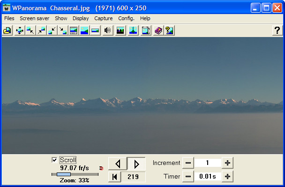This screenshot has height=187, width=285.
Task: Center the window using four-arrows icon
Action: click(19, 30)
